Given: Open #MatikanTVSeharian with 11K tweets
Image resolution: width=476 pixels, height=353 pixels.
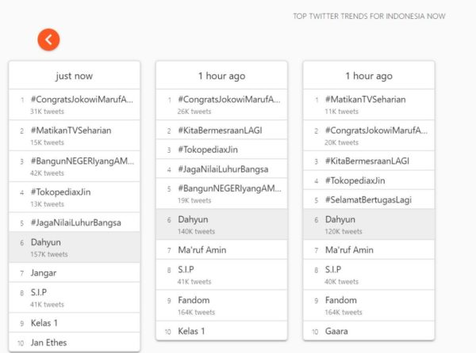Looking at the screenshot, I should click(365, 105).
